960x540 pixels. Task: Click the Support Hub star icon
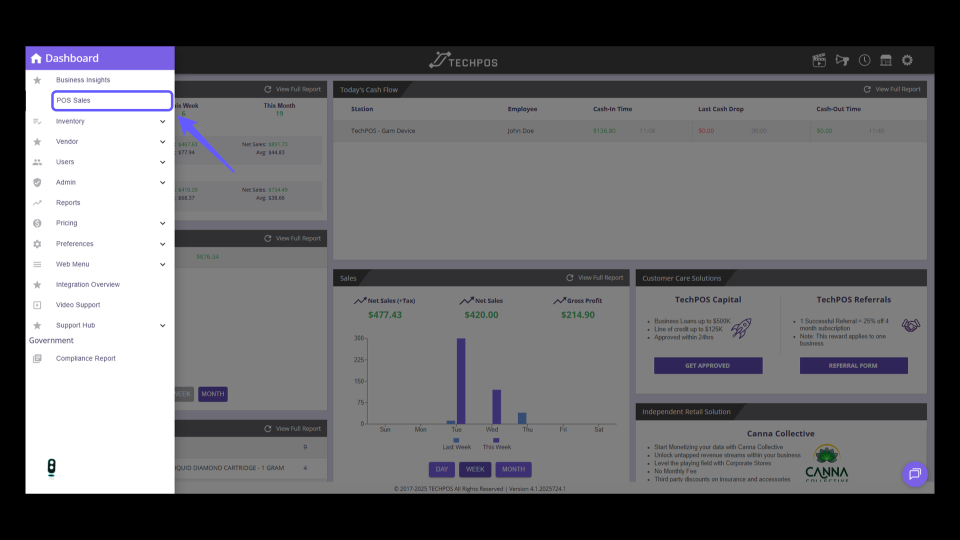37,325
